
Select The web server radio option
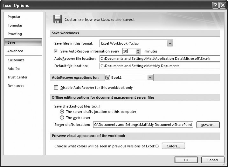(62, 118)
